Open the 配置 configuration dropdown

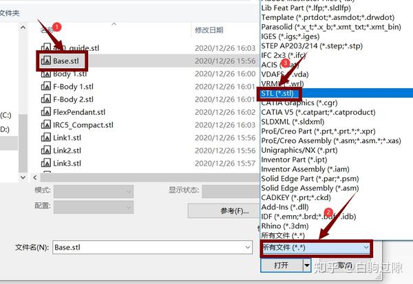point(94,207)
